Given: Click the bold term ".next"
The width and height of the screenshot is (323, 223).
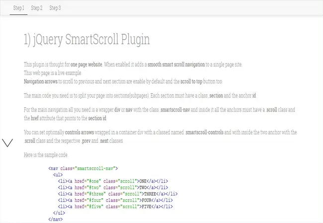Looking at the screenshot, I should click(x=104, y=141).
